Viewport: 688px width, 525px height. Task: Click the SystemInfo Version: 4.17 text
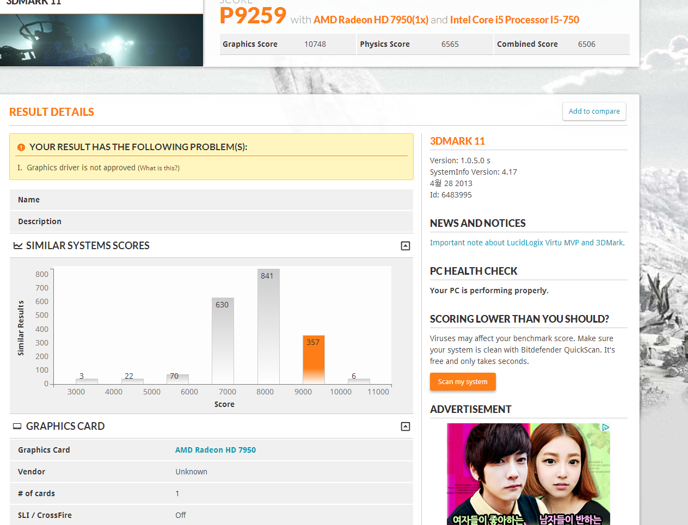tap(474, 172)
